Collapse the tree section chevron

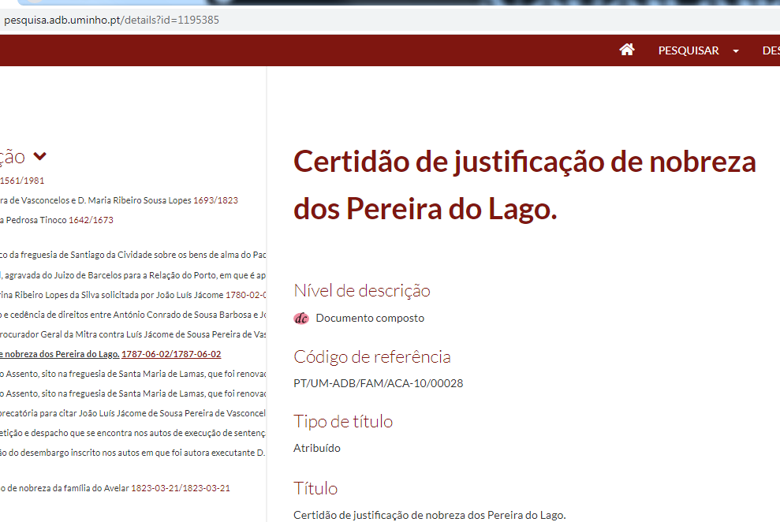coord(40,156)
